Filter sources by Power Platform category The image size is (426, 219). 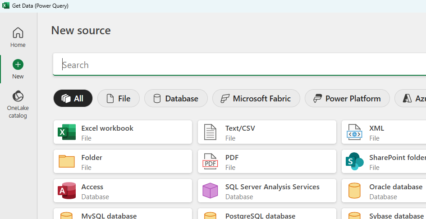[x=347, y=98]
